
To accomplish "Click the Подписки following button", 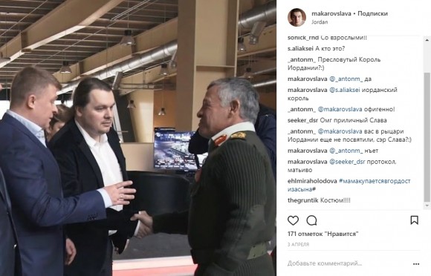I will (372, 13).
